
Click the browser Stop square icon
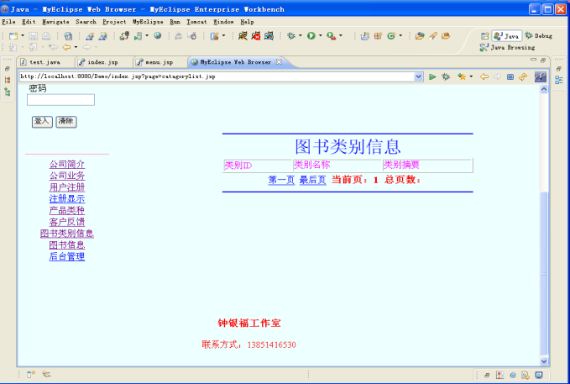click(x=510, y=76)
